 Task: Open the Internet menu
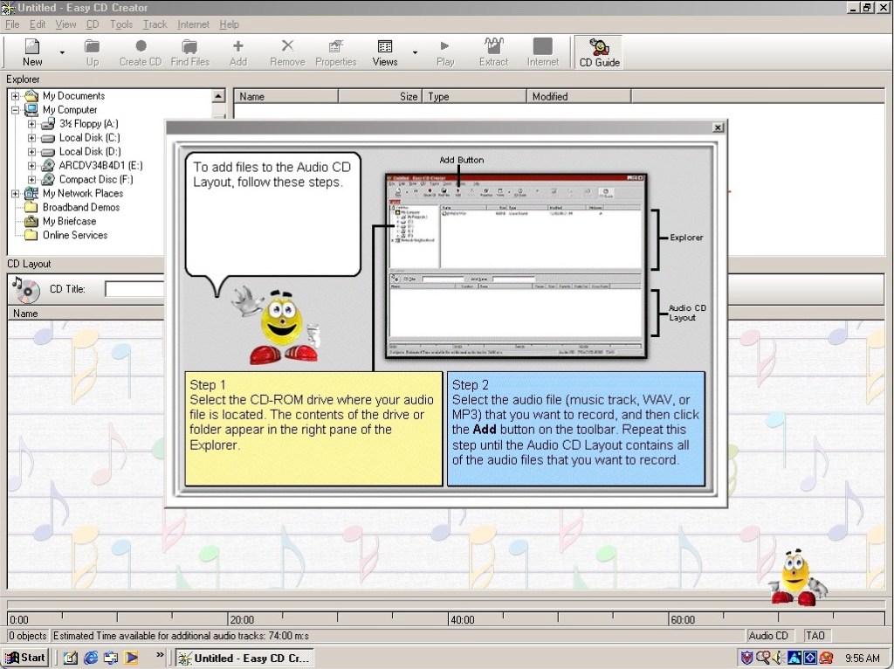tap(193, 24)
